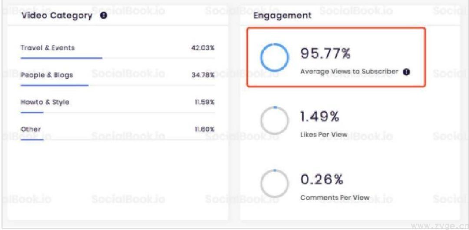Click the Howto & Style category label
Image resolution: width=469 pixels, height=230 pixels.
click(x=45, y=102)
